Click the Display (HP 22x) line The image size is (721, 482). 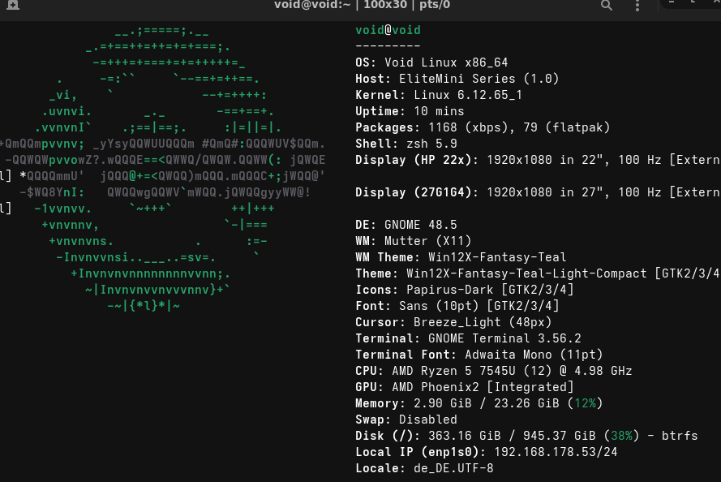(x=537, y=160)
